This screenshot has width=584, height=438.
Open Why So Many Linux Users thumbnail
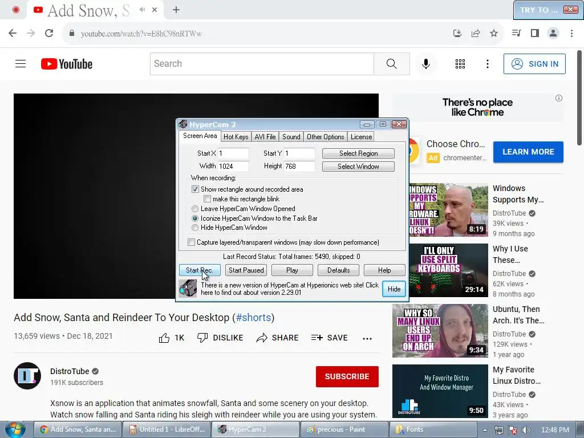[440, 331]
